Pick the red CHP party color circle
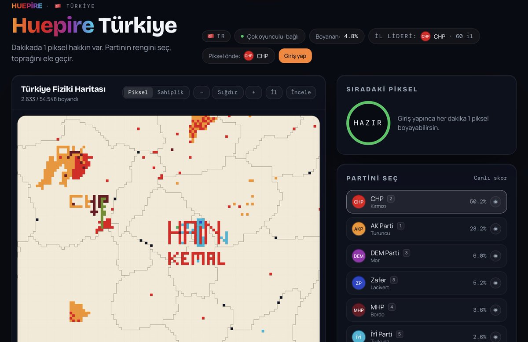The image size is (528, 342). 359,202
